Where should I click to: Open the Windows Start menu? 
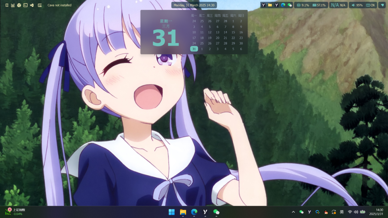click(x=172, y=212)
